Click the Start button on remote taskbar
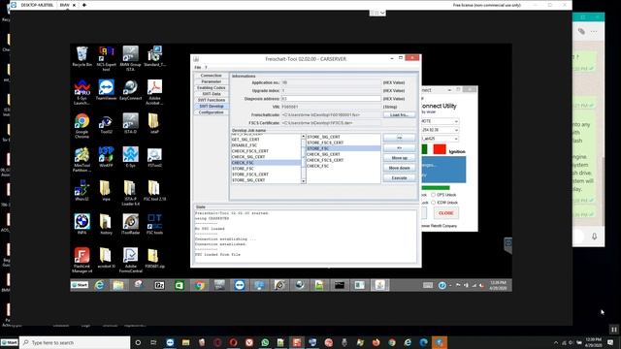621x349 pixels. point(80,285)
